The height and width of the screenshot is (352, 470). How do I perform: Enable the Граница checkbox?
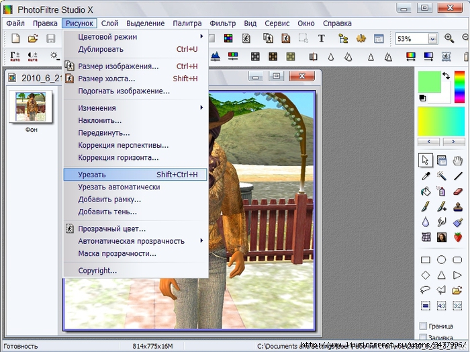coord(423,326)
